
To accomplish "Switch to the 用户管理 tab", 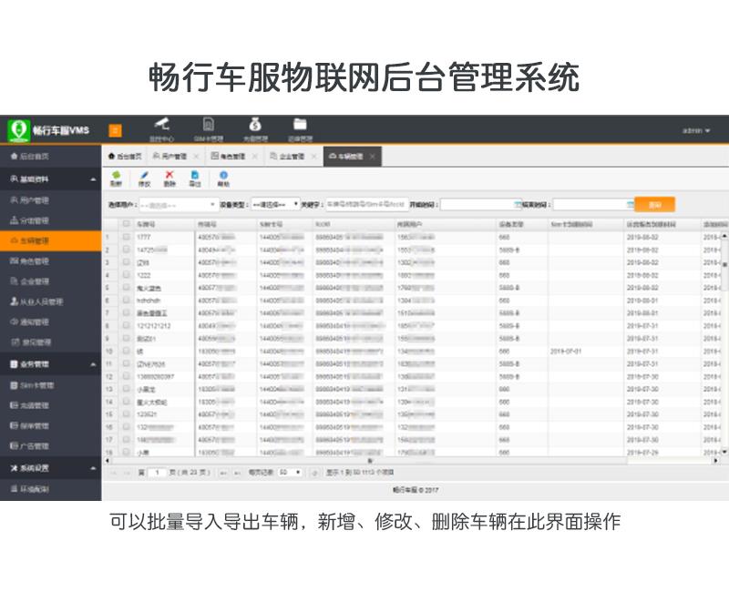I will pyautogui.click(x=169, y=157).
